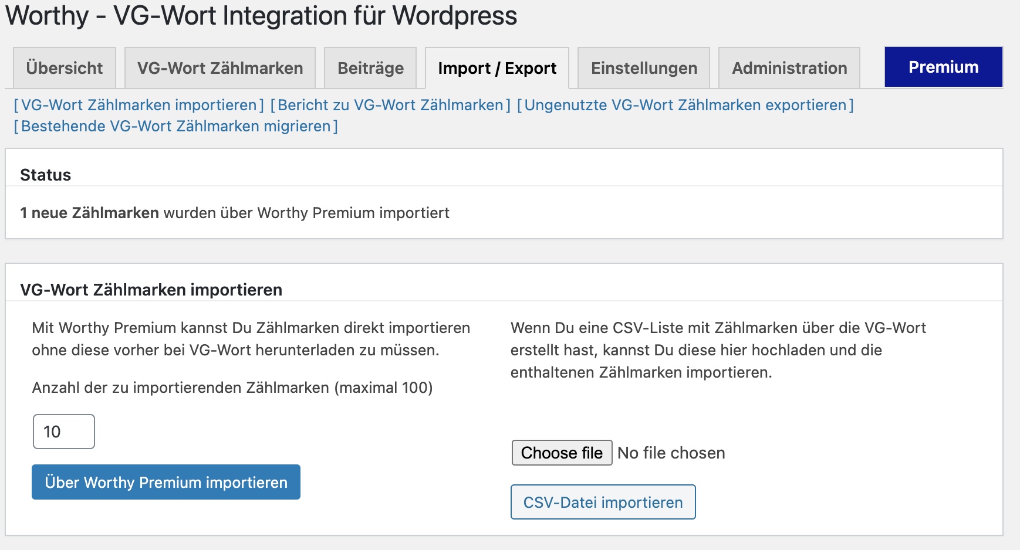Viewport: 1020px width, 550px height.
Task: Select the Import / Export tab
Action: point(497,68)
